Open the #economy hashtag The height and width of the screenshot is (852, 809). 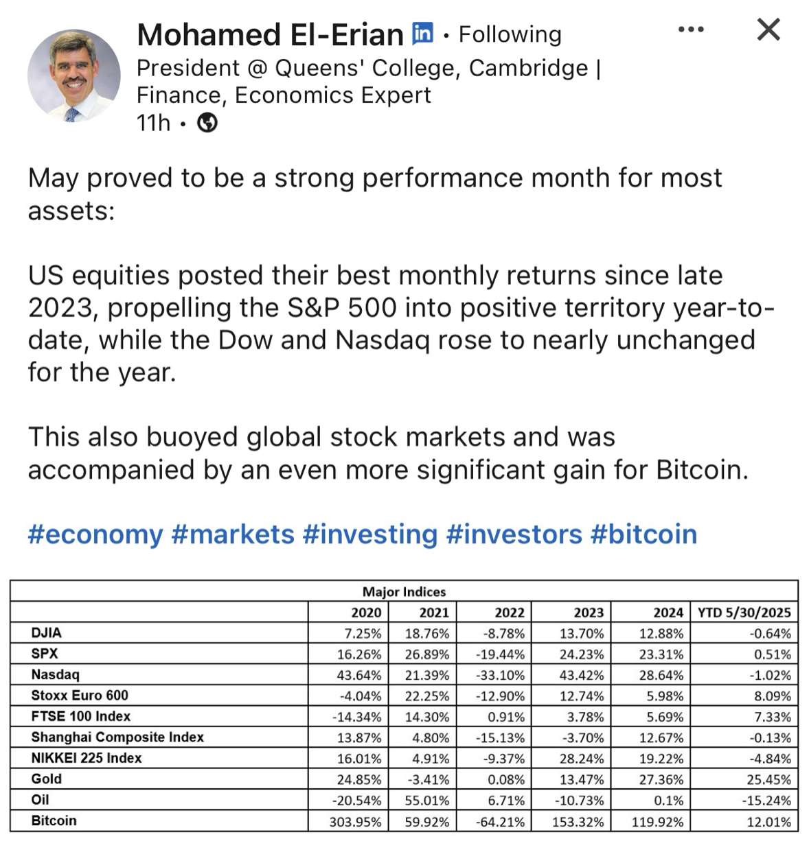pos(95,534)
